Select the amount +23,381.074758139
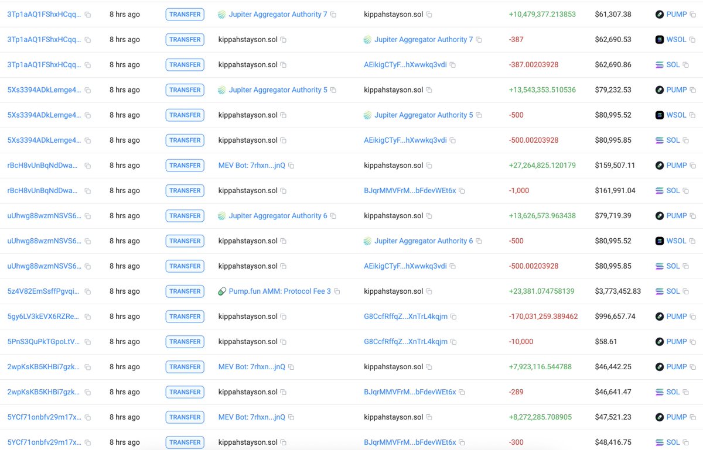Screen dimensions: 703x450 542,291
